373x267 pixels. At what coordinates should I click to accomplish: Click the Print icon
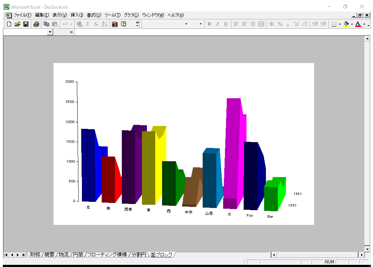coord(36,24)
